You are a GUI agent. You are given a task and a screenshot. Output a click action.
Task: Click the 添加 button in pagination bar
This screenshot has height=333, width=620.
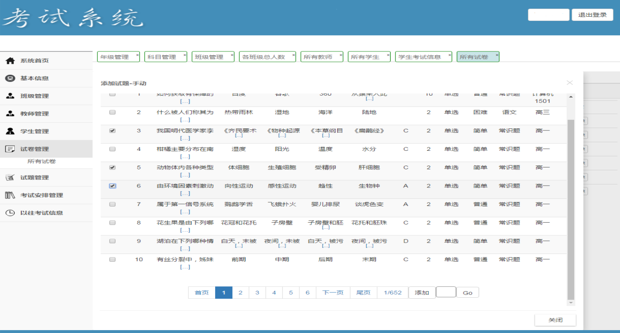point(422,293)
